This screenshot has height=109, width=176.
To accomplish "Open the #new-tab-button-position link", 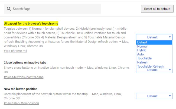I will coord(21,103).
